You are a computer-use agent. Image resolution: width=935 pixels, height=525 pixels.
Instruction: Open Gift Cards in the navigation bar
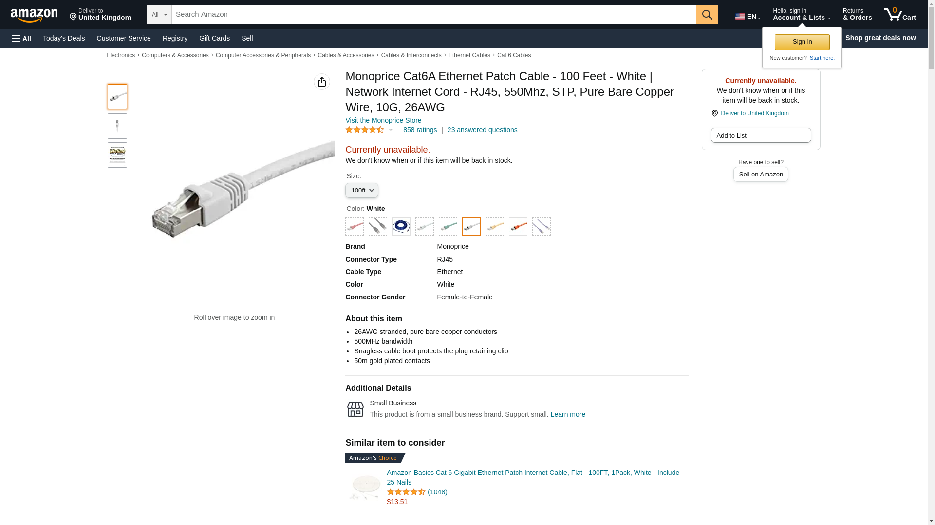[214, 38]
